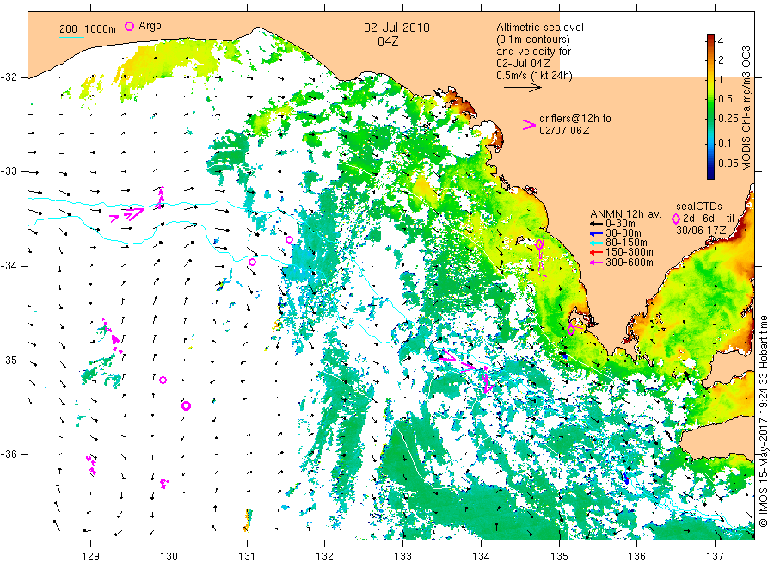The width and height of the screenshot is (774, 568).
Task: Click the 'MODIS Chl-a mg/m3 OC3' axis title
Action: 746,108
